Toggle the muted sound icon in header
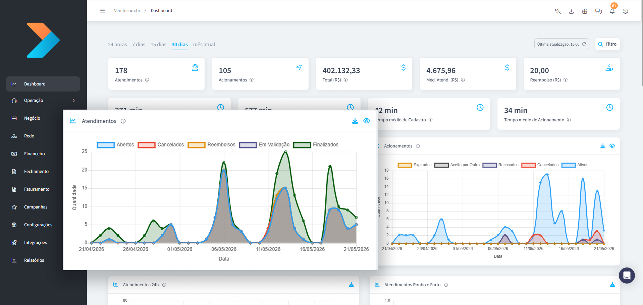The image size is (643, 305). tap(557, 11)
